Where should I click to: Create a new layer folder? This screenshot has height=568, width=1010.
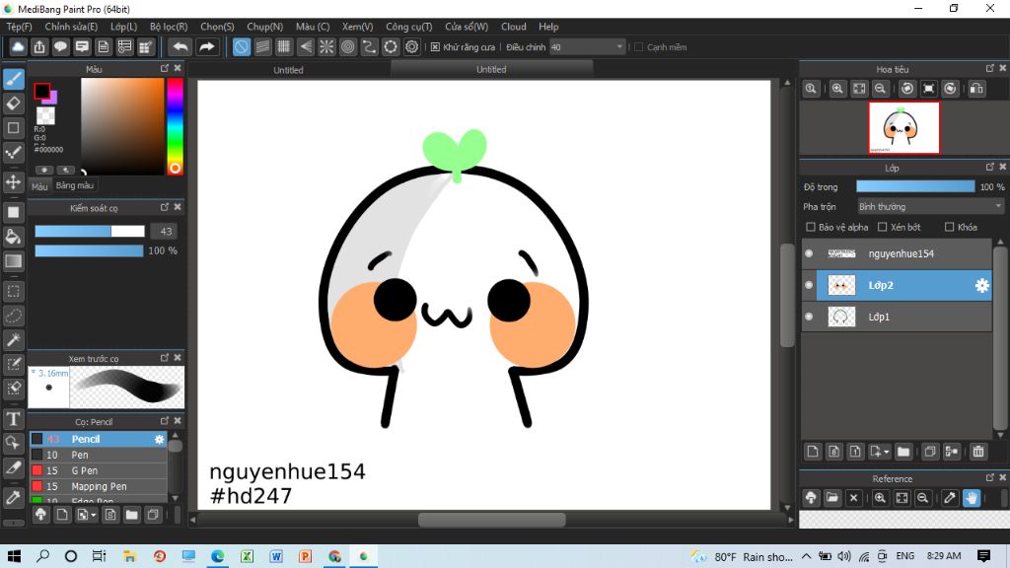click(903, 452)
